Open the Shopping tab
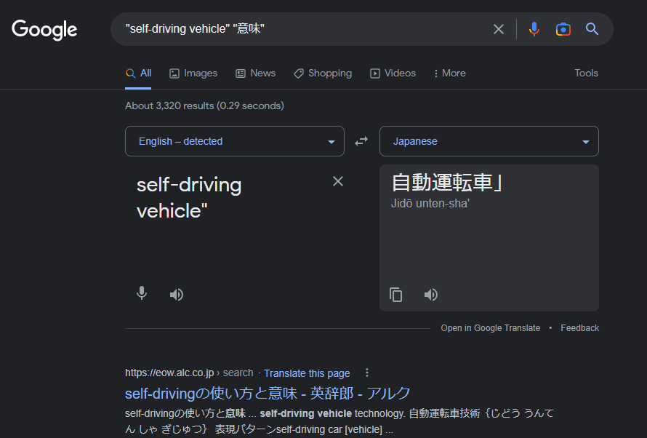 [323, 73]
